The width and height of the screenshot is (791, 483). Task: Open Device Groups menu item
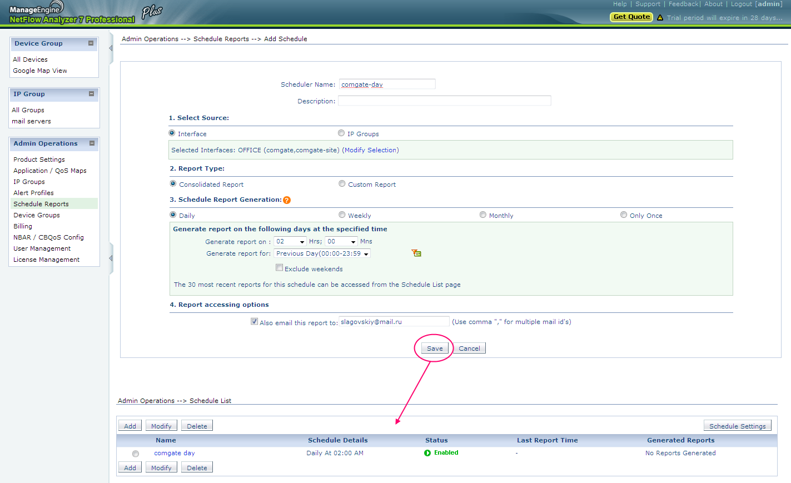click(x=37, y=215)
